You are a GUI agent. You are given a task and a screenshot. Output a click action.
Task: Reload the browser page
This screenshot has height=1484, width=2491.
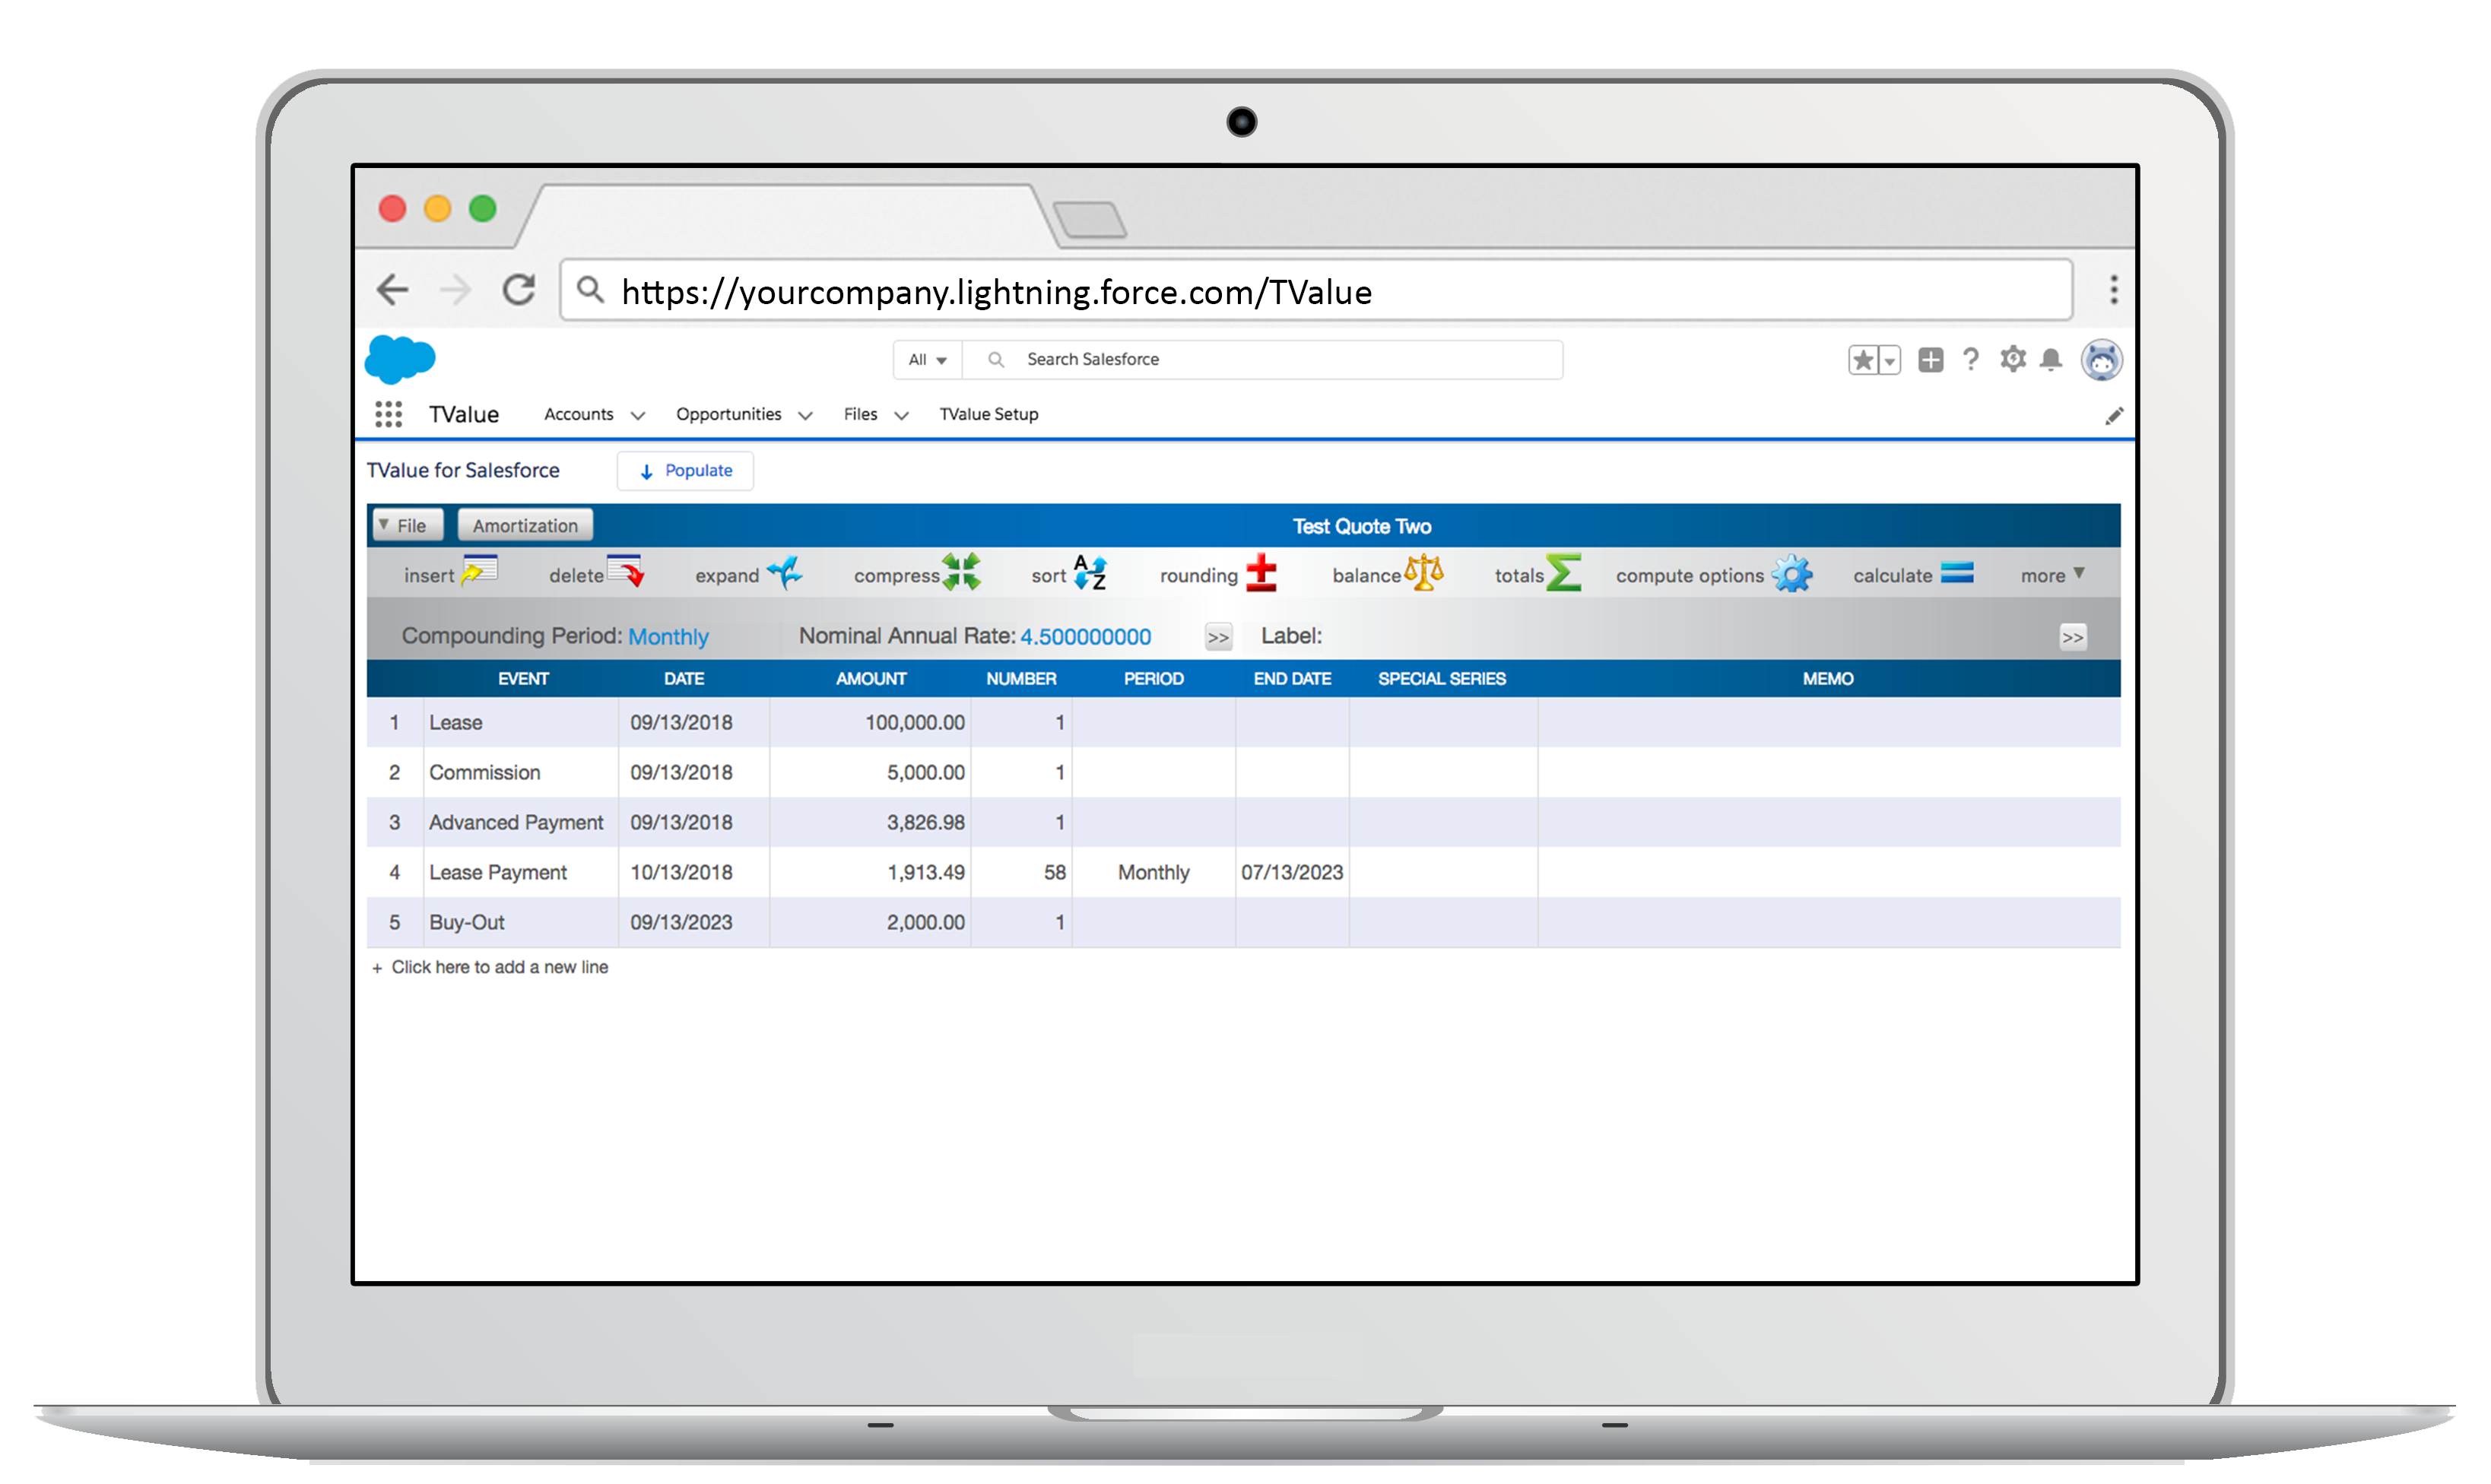[x=518, y=290]
